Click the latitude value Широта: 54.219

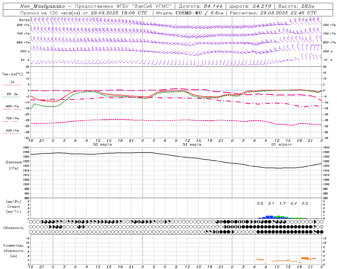tap(250, 6)
